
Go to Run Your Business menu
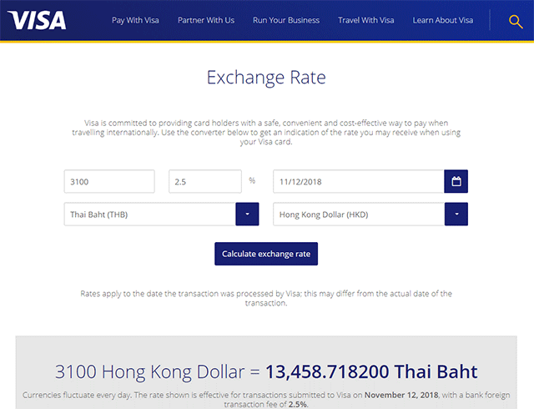(286, 20)
